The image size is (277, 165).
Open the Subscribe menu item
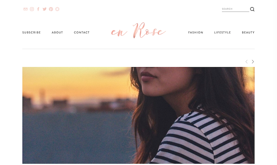31,33
